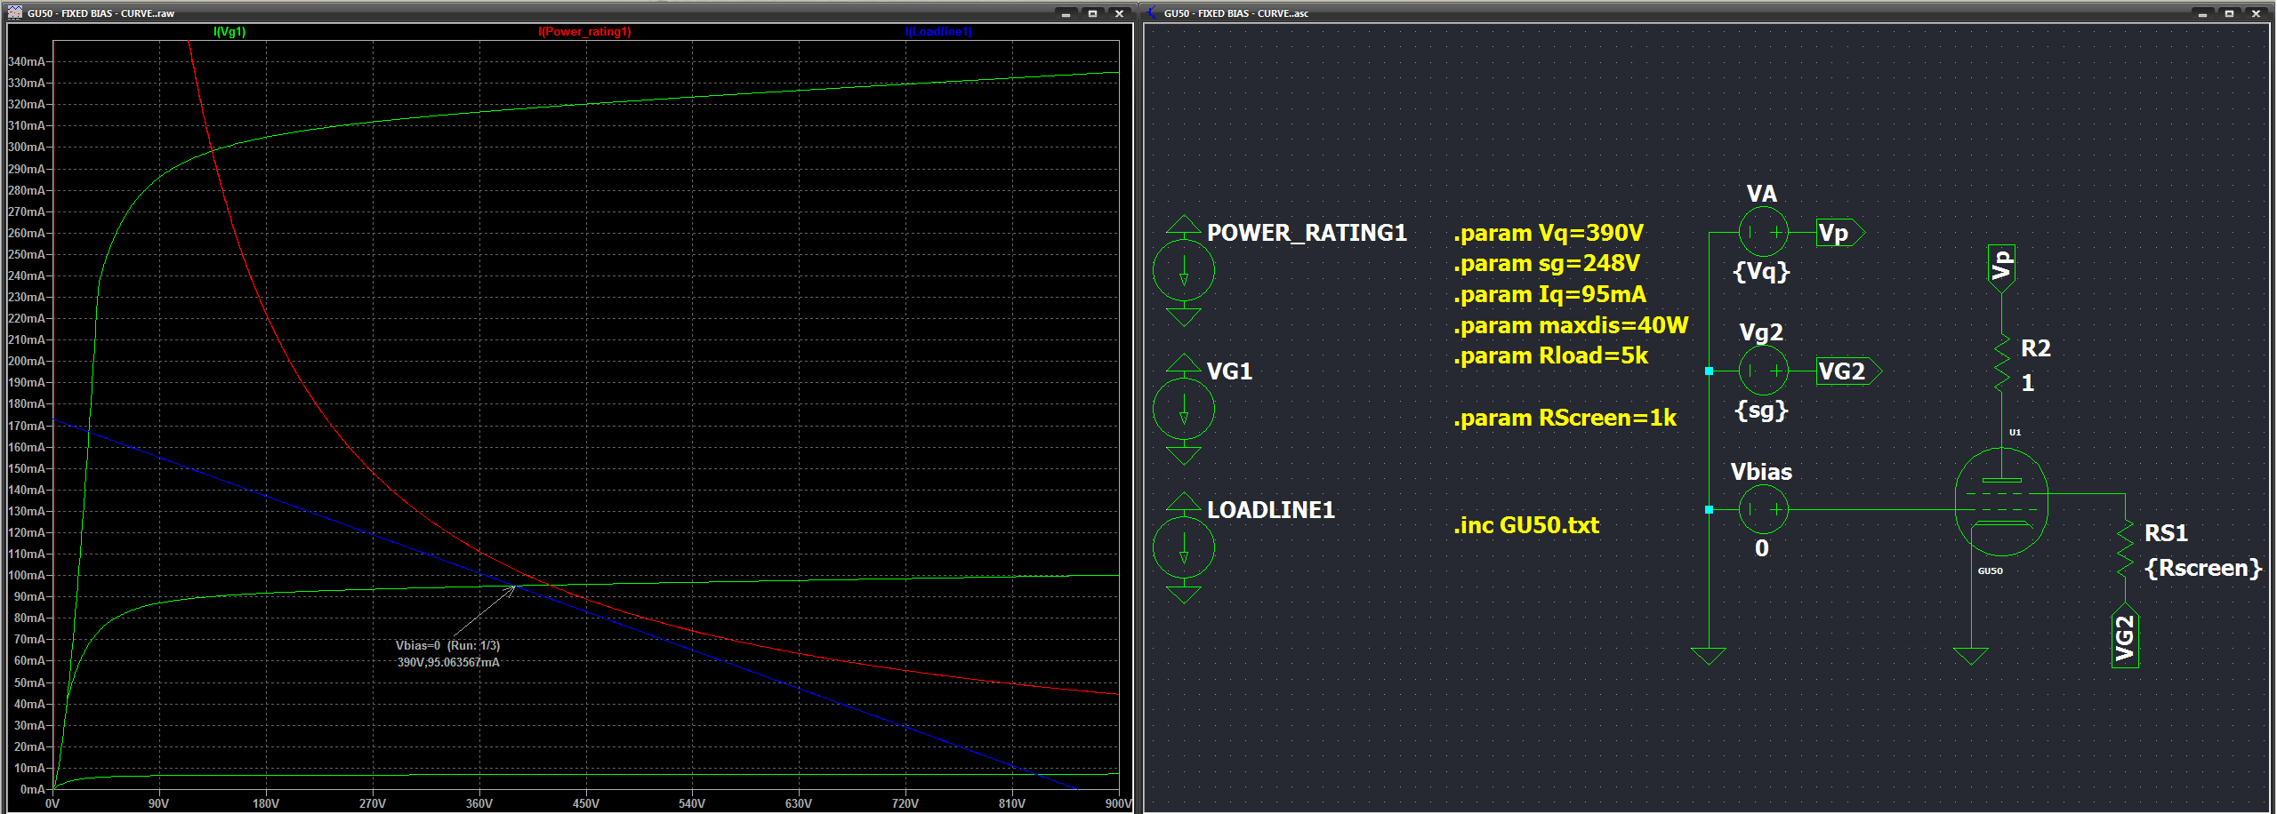The width and height of the screenshot is (2277, 814).
Task: Click the GU50 tube symbol U1
Action: [2000, 503]
